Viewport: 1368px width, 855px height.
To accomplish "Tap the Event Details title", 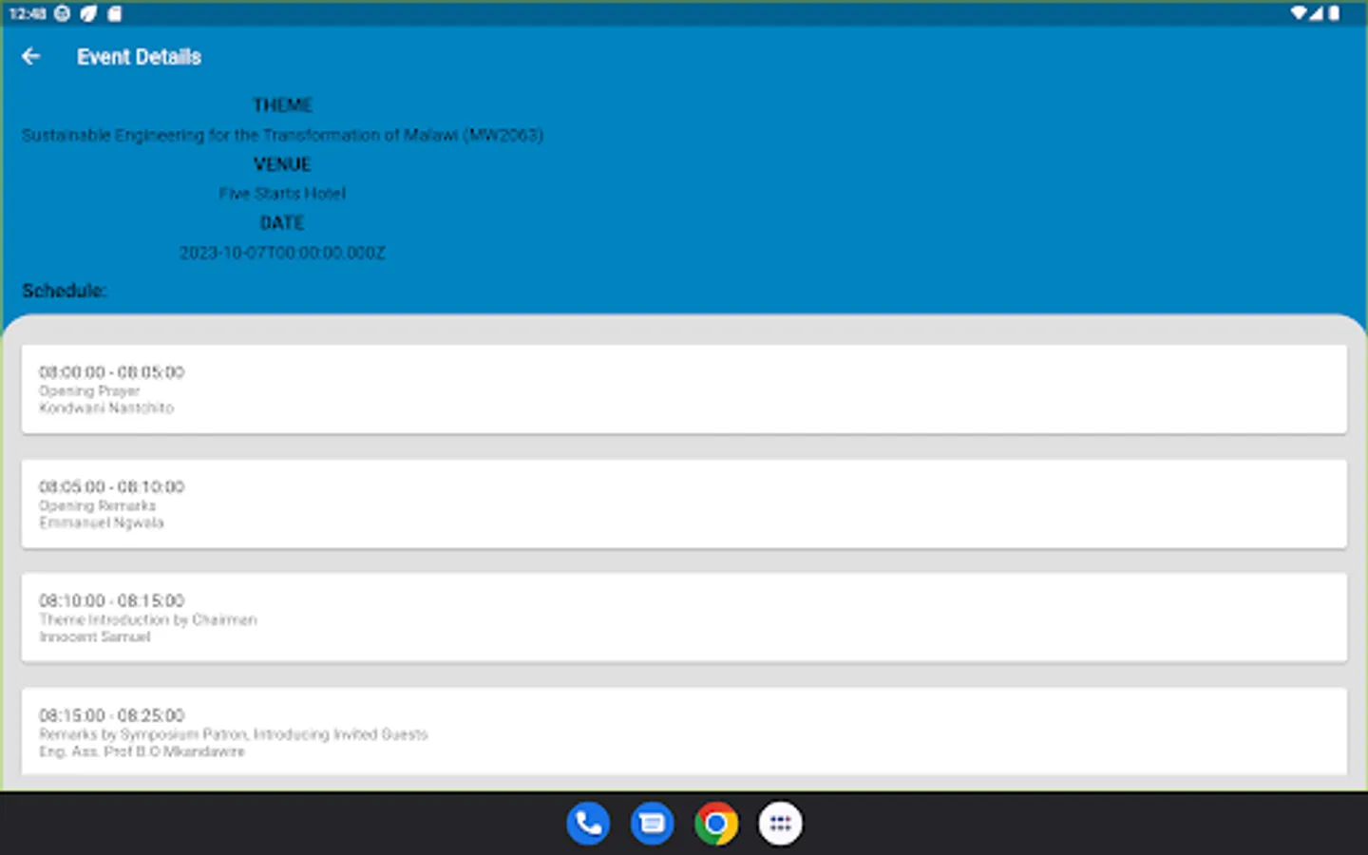I will (139, 56).
